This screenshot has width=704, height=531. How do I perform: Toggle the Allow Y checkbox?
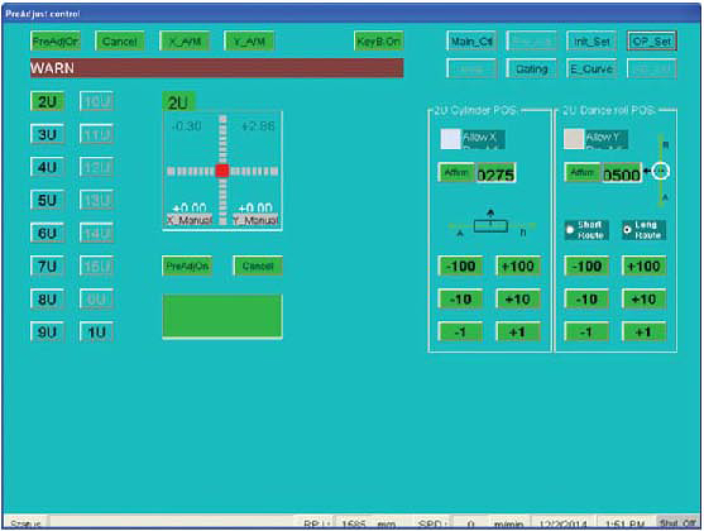coord(573,138)
